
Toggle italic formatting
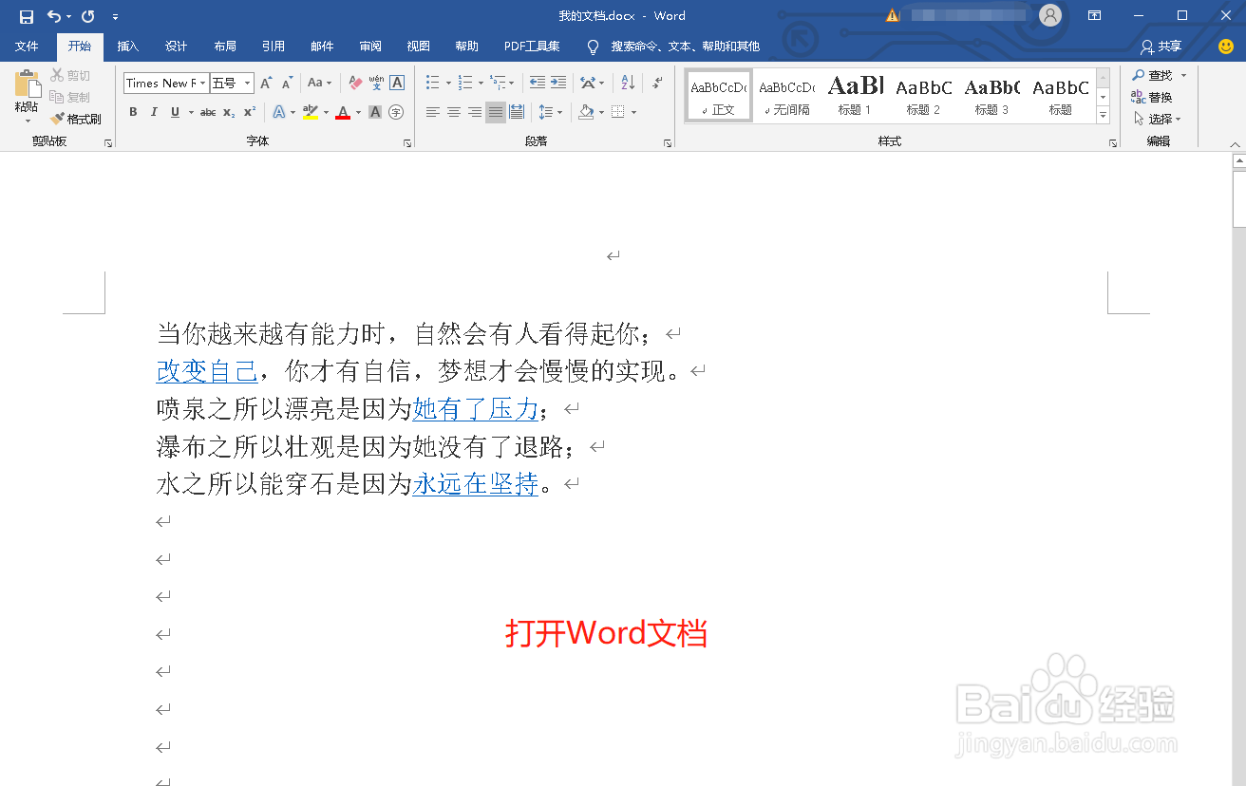[154, 112]
